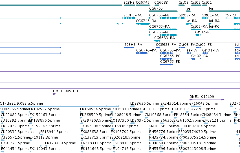This screenshot has width=240, height=153.
Task: Click the CK00330.3prime.contig EST label
Action: [21, 132]
